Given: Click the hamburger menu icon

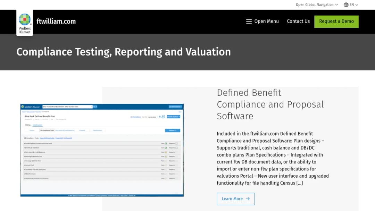Looking at the screenshot, I should [249, 22].
